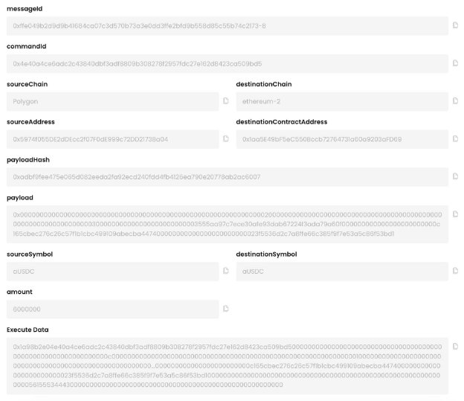This screenshot has width=464, height=401.
Task: Click the payloadHash field
Action: (x=228, y=176)
